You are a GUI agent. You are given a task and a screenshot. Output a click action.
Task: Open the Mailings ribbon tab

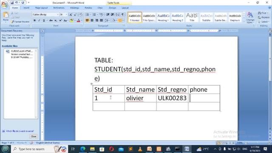pyautogui.click(x=75, y=8)
